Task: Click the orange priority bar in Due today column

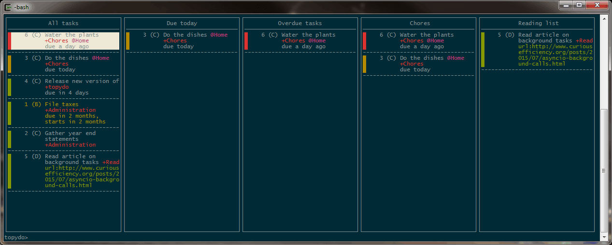Action: pyautogui.click(x=128, y=41)
